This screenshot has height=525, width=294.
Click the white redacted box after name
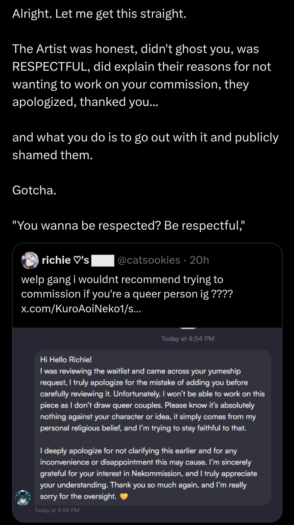103,260
